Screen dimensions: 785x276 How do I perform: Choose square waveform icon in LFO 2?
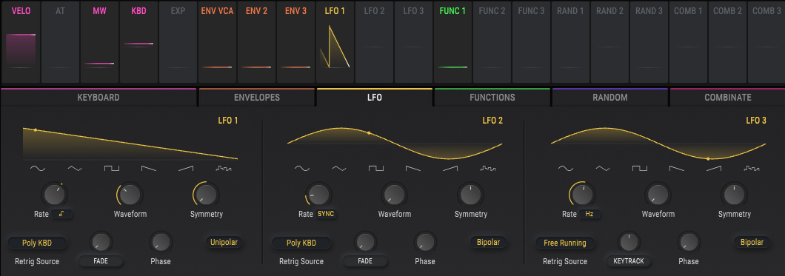pos(376,169)
